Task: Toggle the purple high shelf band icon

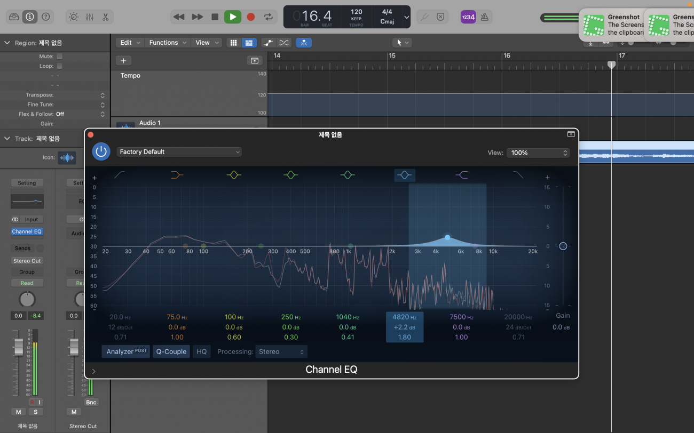Action: pyautogui.click(x=461, y=175)
